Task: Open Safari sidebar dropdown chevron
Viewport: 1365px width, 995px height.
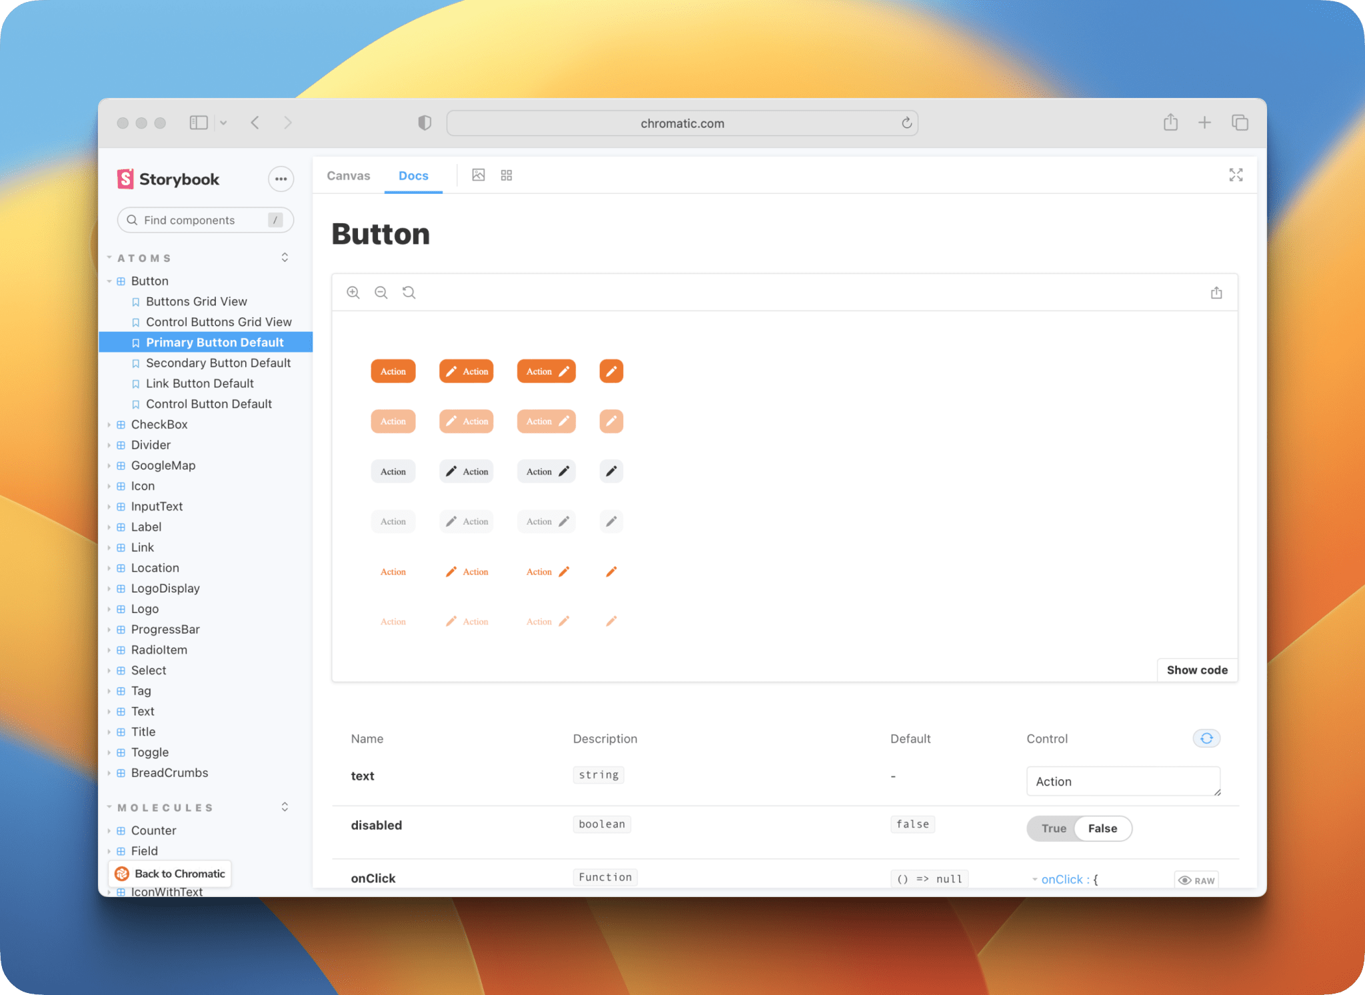Action: click(223, 123)
